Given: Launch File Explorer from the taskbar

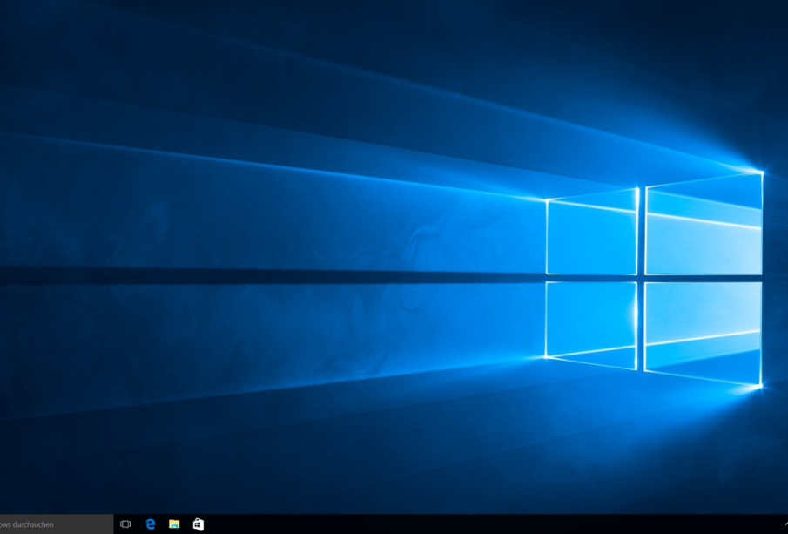Looking at the screenshot, I should (174, 524).
